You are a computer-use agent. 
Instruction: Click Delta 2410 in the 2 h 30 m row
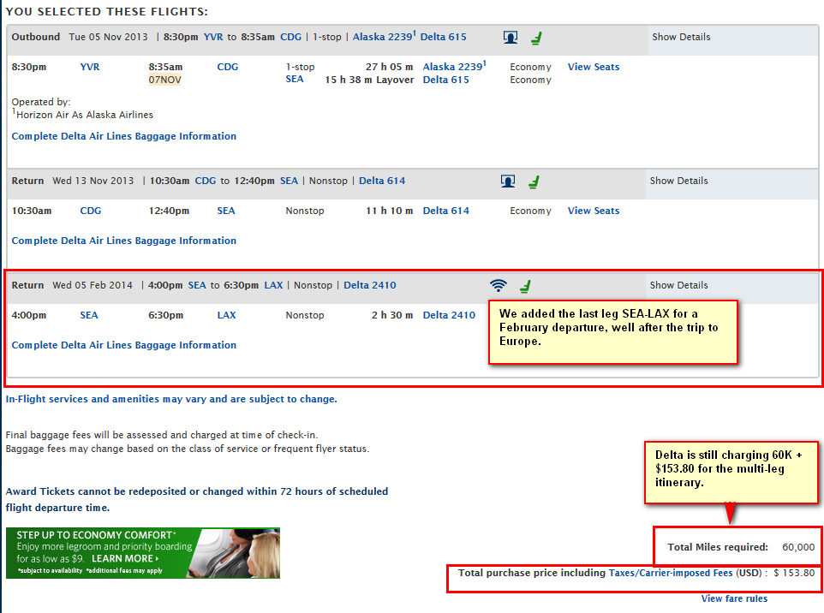coord(450,315)
